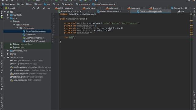This screenshot has width=196, height=110.
Task: Open settings.gradle file
Action: point(26,77)
